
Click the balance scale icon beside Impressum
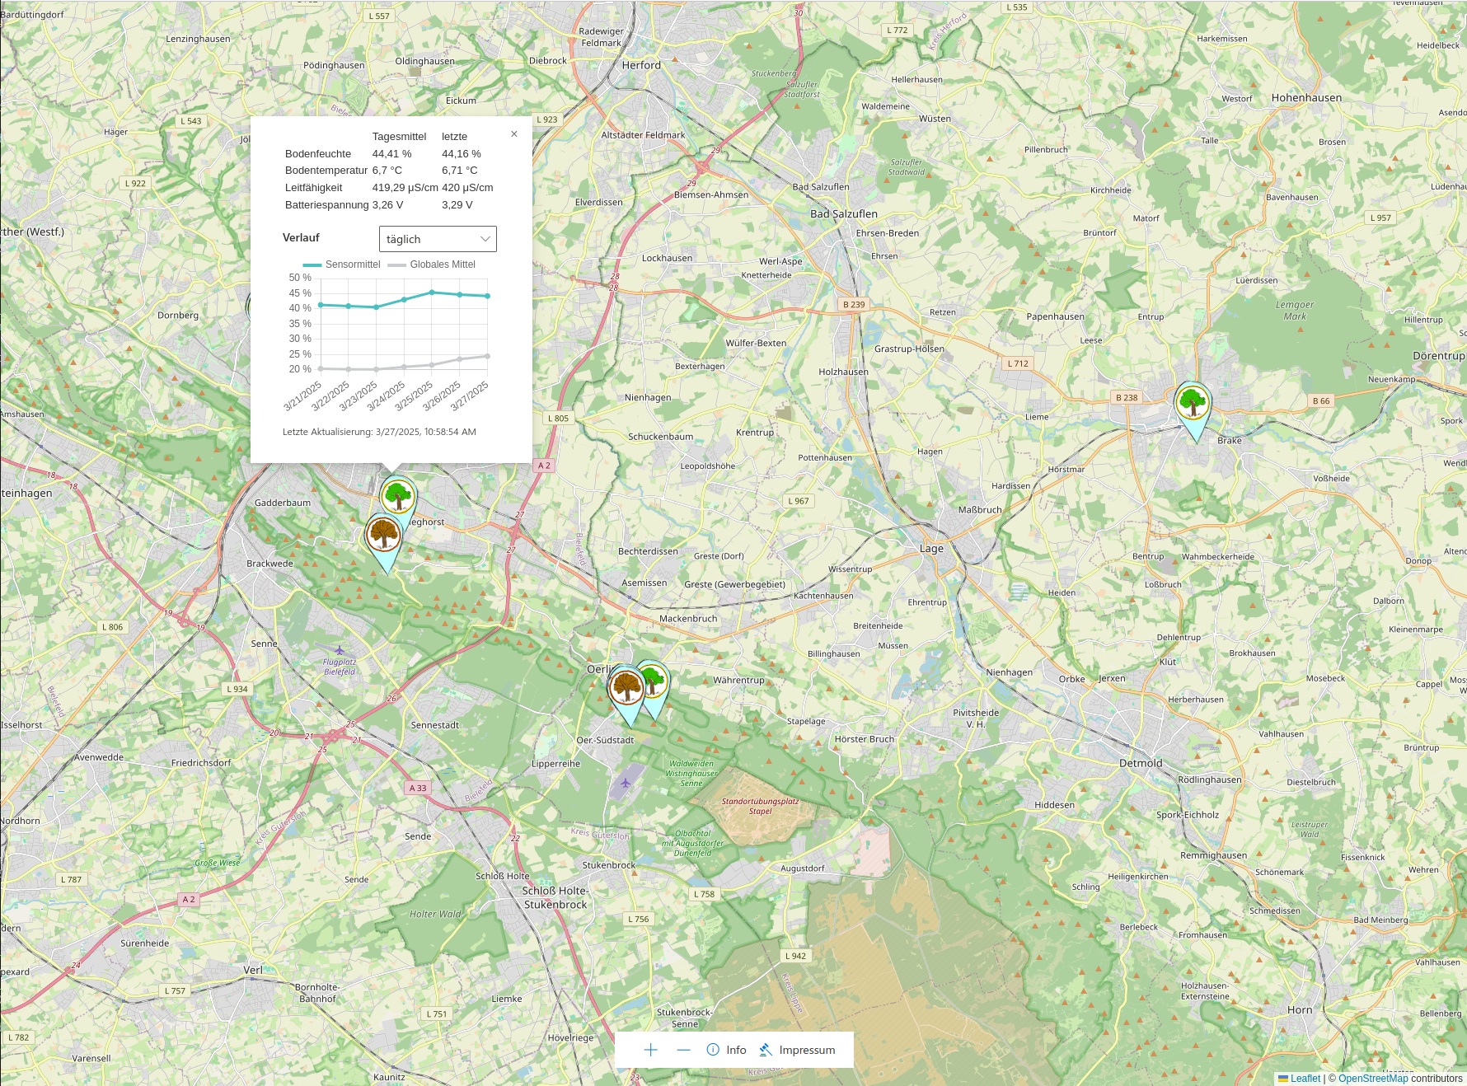tap(765, 1050)
